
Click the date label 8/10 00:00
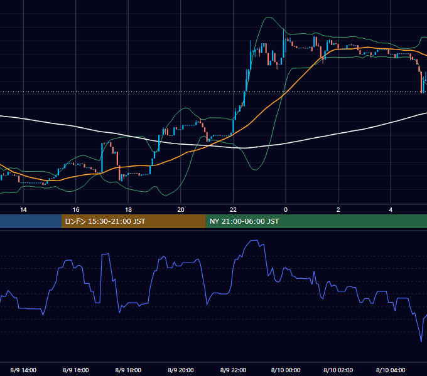tap(286, 370)
